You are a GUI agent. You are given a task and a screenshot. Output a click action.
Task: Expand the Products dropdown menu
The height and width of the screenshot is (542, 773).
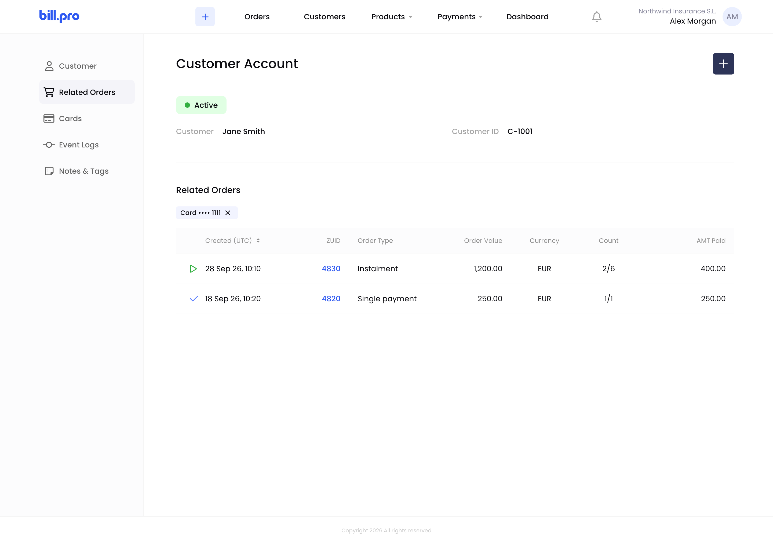pos(392,17)
